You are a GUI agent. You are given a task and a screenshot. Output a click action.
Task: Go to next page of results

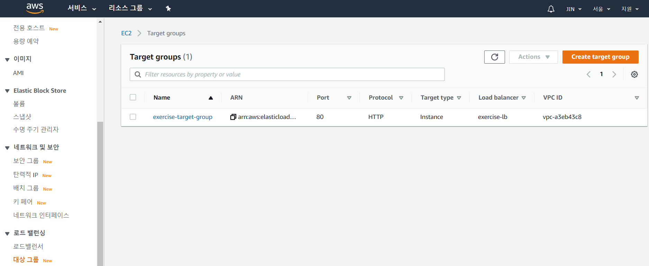click(x=614, y=74)
